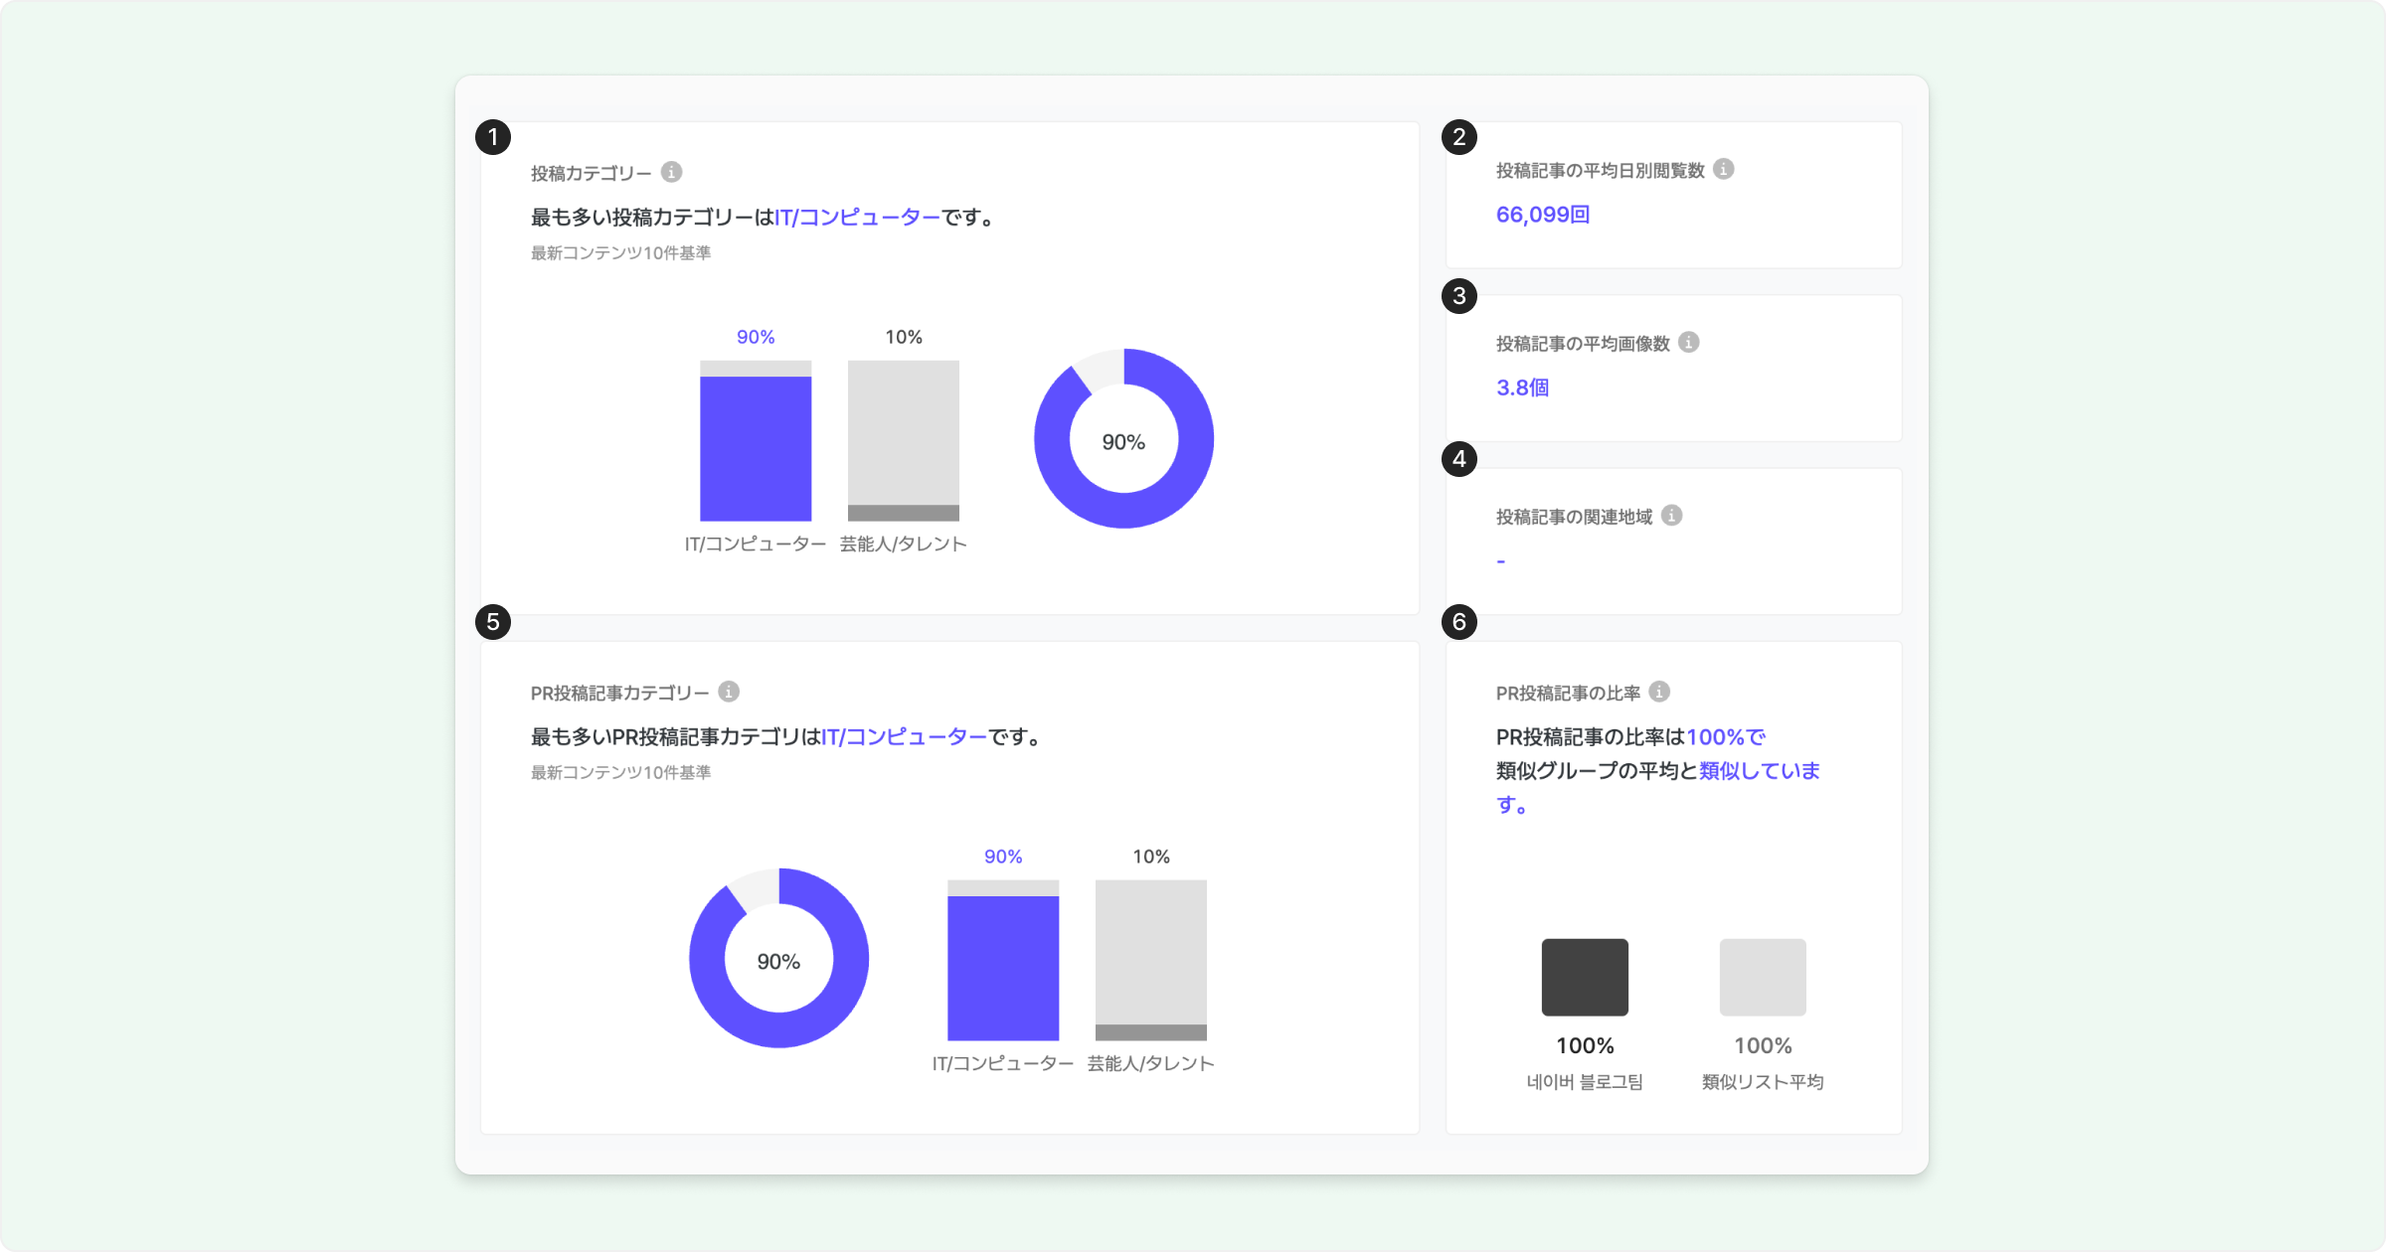This screenshot has height=1252, width=2386.
Task: Click numbered badge 6 marker
Action: pos(1459,622)
